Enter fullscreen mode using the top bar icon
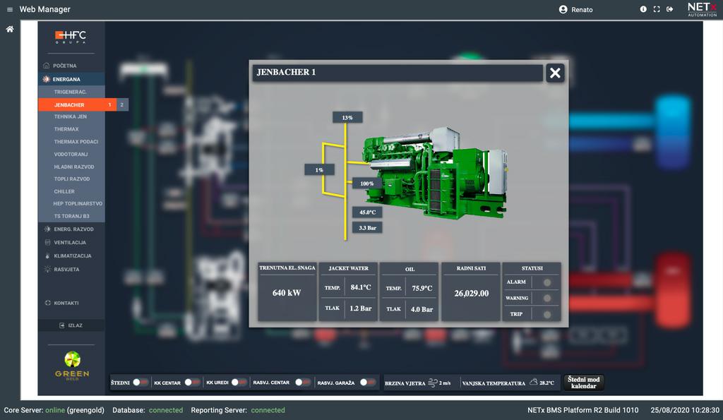Image resolution: width=723 pixels, height=420 pixels. [657, 9]
